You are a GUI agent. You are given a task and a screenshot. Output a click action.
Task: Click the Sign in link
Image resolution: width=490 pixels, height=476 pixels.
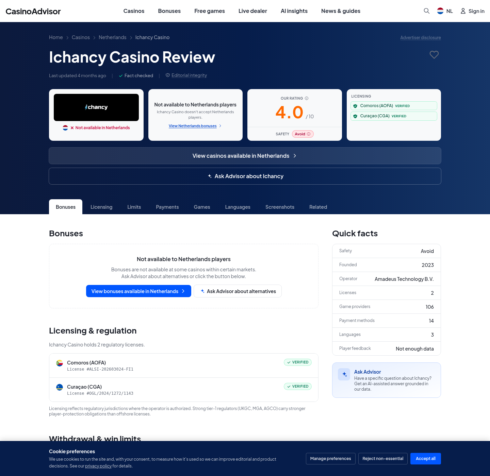(x=472, y=11)
